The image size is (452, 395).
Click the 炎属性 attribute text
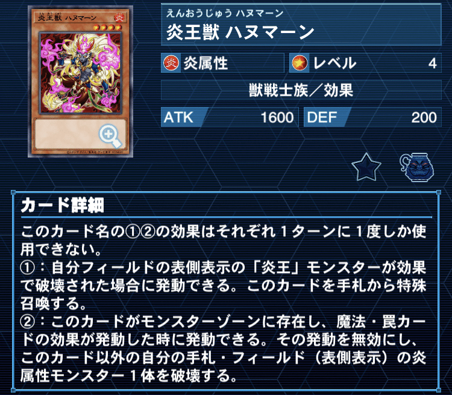click(206, 63)
